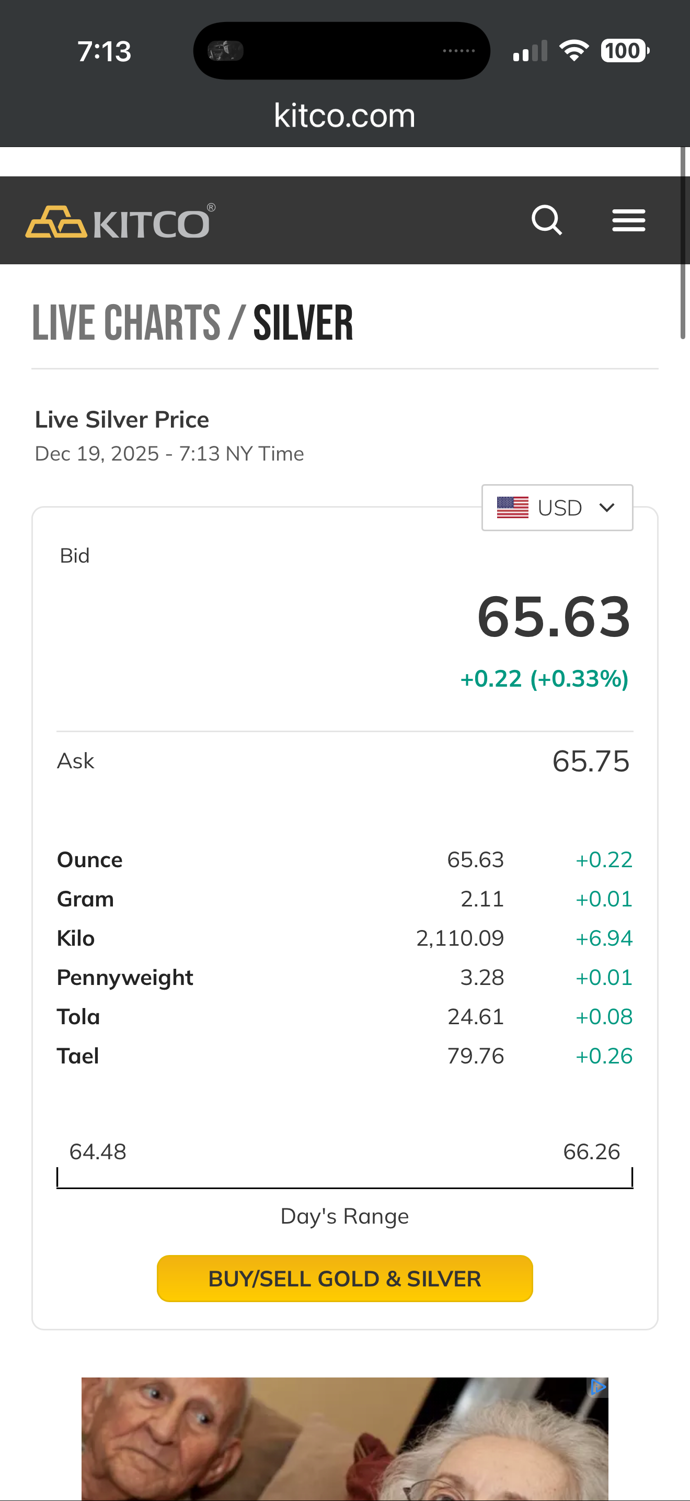
Task: Open the advertisement image
Action: click(344, 1438)
